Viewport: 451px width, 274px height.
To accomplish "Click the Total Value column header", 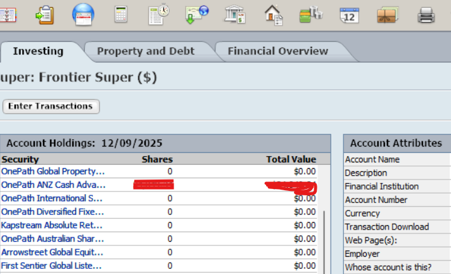I will [x=291, y=159].
